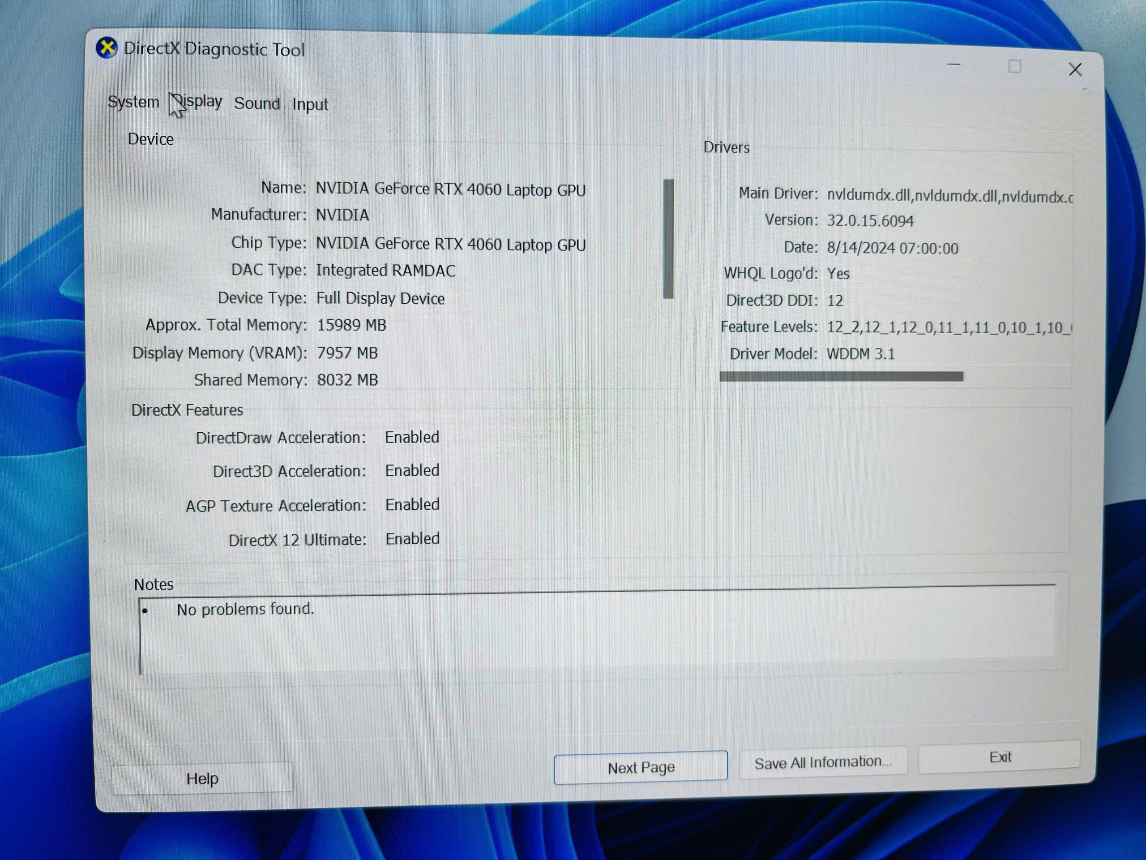Click the 'WHQL Logo'd:' label
The image size is (1146, 860).
click(770, 273)
